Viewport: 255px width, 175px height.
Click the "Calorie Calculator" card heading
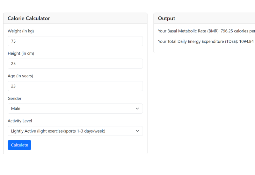(x=29, y=18)
